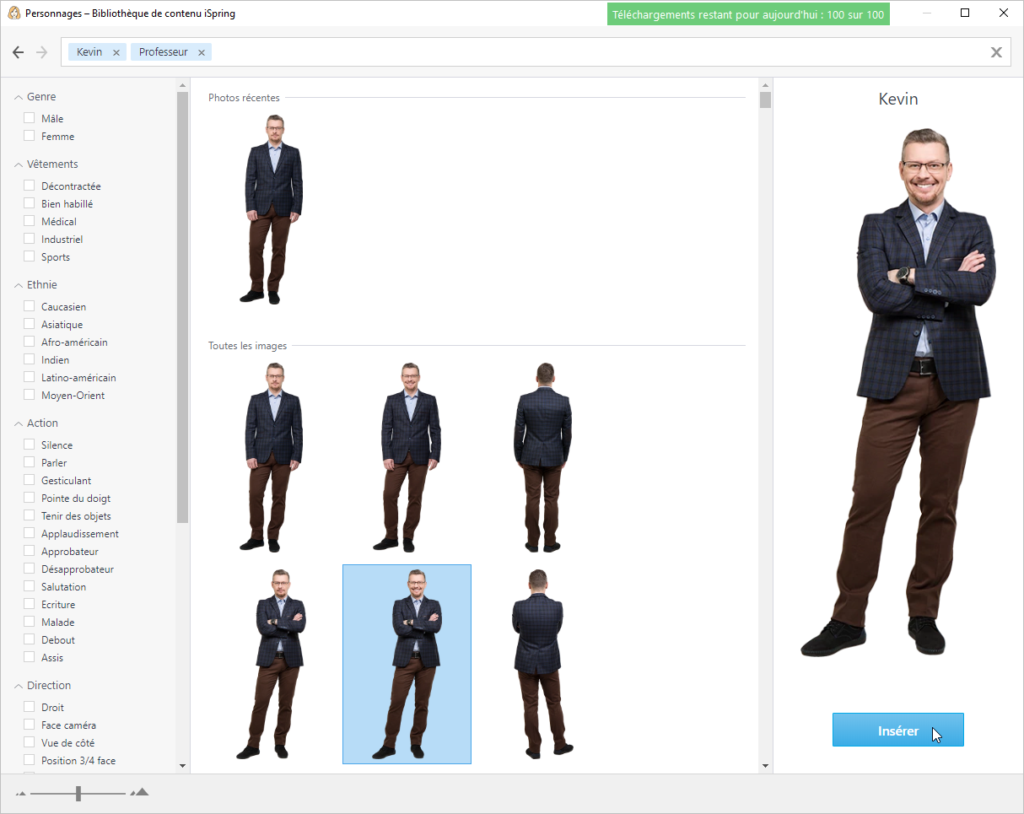This screenshot has height=814, width=1024.
Task: Collapse the Genre filter section
Action: click(x=19, y=97)
